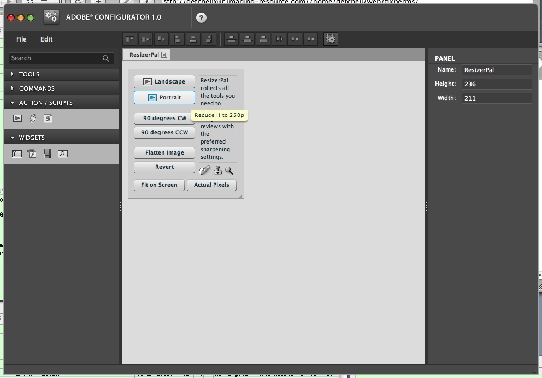Choose the Flash SWF widget icon
This screenshot has width=542, height=378.
[x=32, y=153]
